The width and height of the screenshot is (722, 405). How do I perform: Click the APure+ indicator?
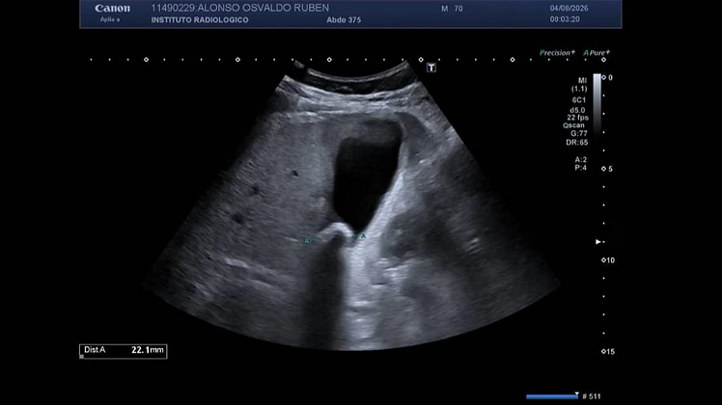[x=597, y=52]
